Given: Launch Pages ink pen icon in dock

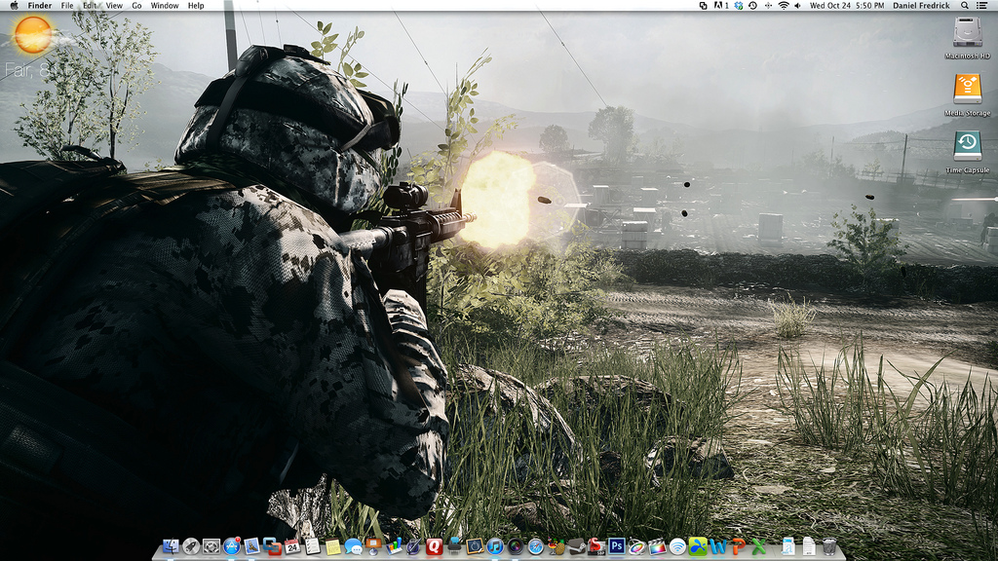Looking at the screenshot, I should pos(413,546).
